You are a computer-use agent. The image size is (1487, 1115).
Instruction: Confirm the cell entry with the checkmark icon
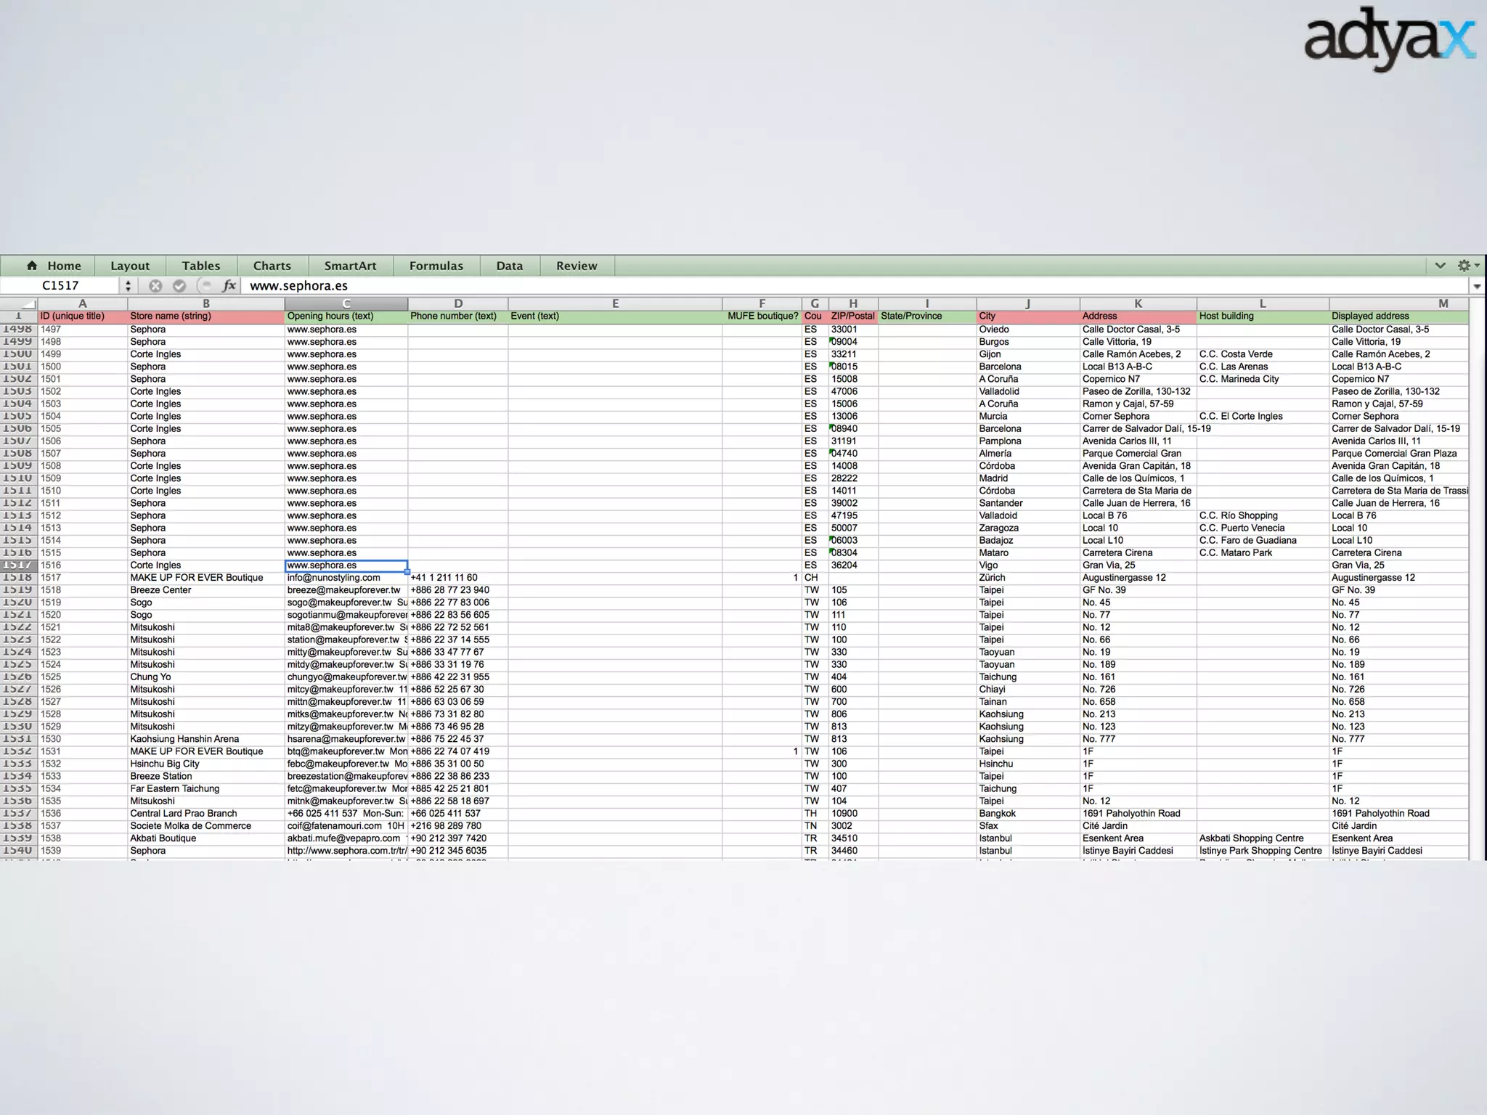click(179, 286)
